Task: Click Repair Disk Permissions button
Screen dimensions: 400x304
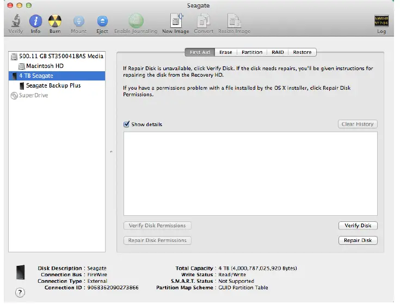Action: pos(157,240)
